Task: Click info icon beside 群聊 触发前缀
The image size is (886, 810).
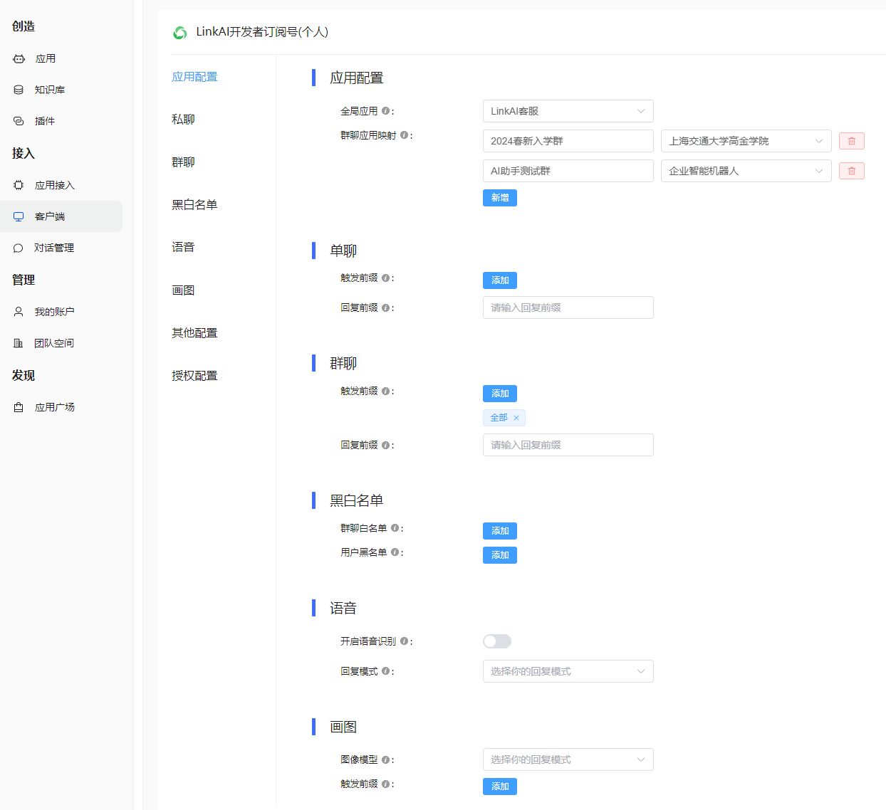Action: (385, 391)
